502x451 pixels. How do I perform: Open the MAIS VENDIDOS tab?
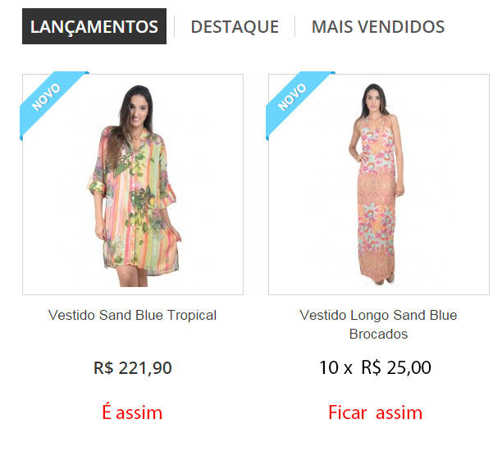coord(378,26)
